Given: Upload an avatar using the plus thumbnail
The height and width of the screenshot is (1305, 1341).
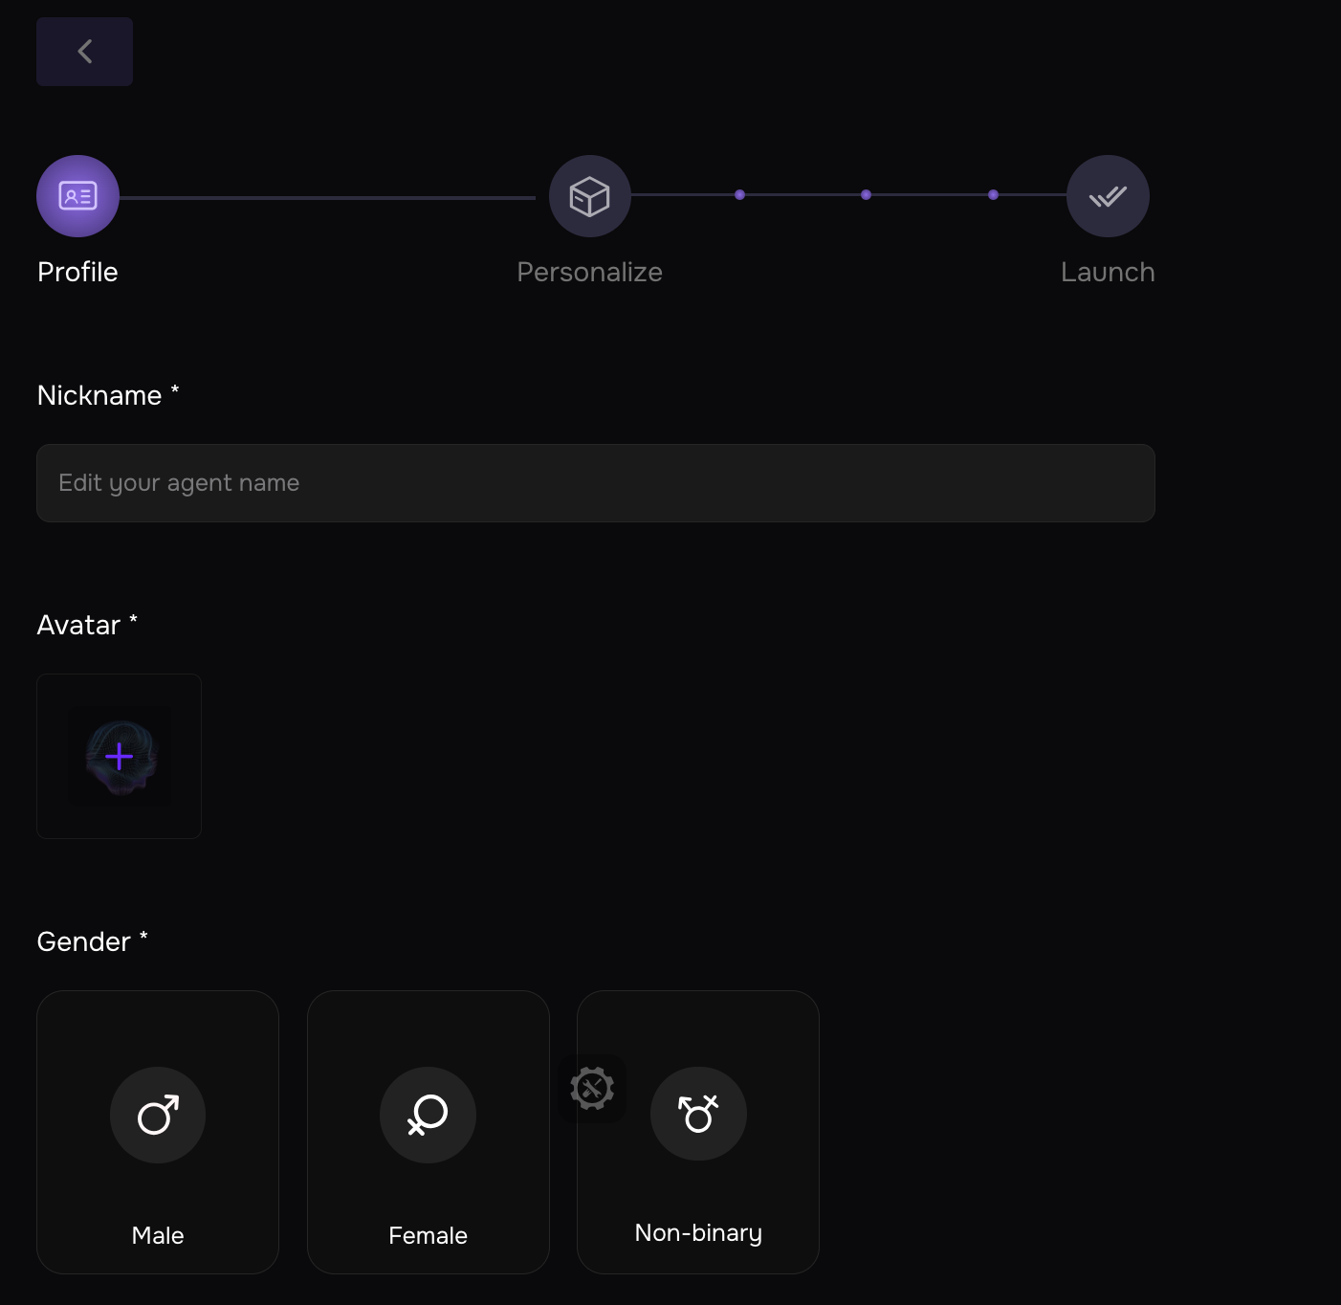Looking at the screenshot, I should coord(119,757).
